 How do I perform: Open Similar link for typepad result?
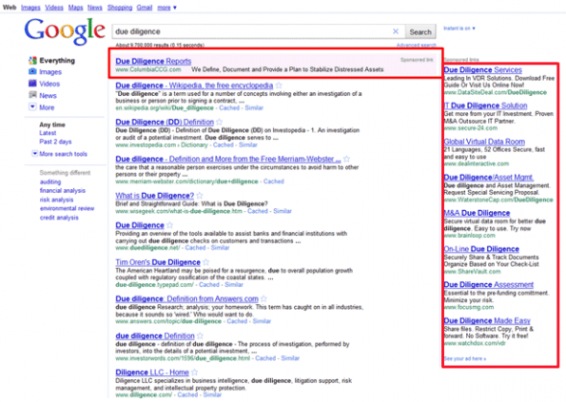(x=234, y=285)
